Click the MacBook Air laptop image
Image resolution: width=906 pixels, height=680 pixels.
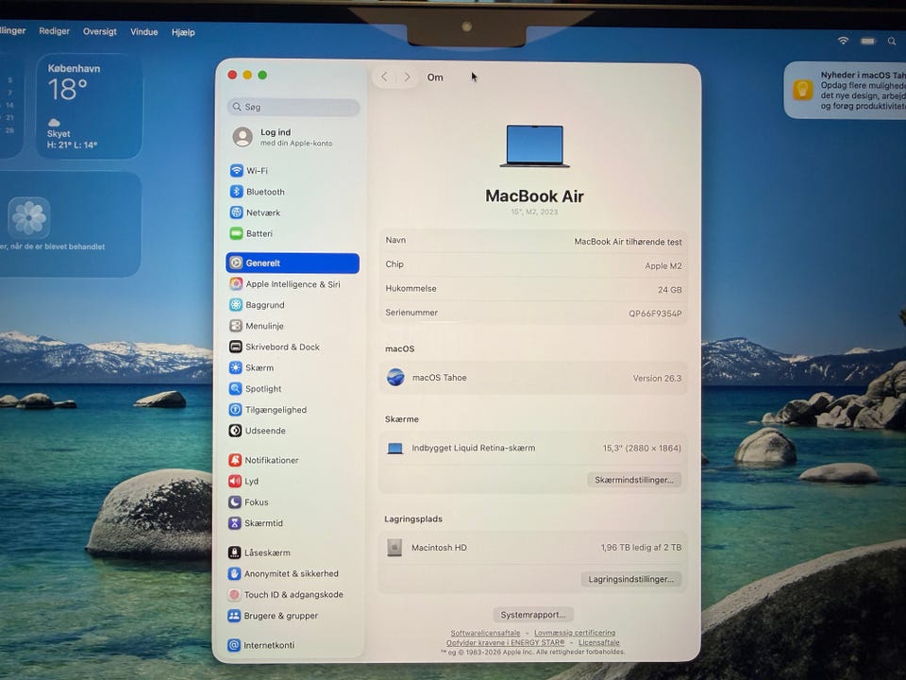coord(534,145)
